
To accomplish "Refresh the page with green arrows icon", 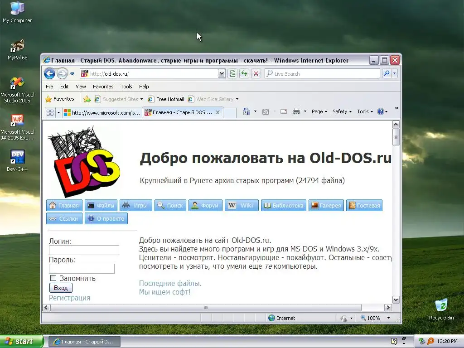I will point(244,74).
